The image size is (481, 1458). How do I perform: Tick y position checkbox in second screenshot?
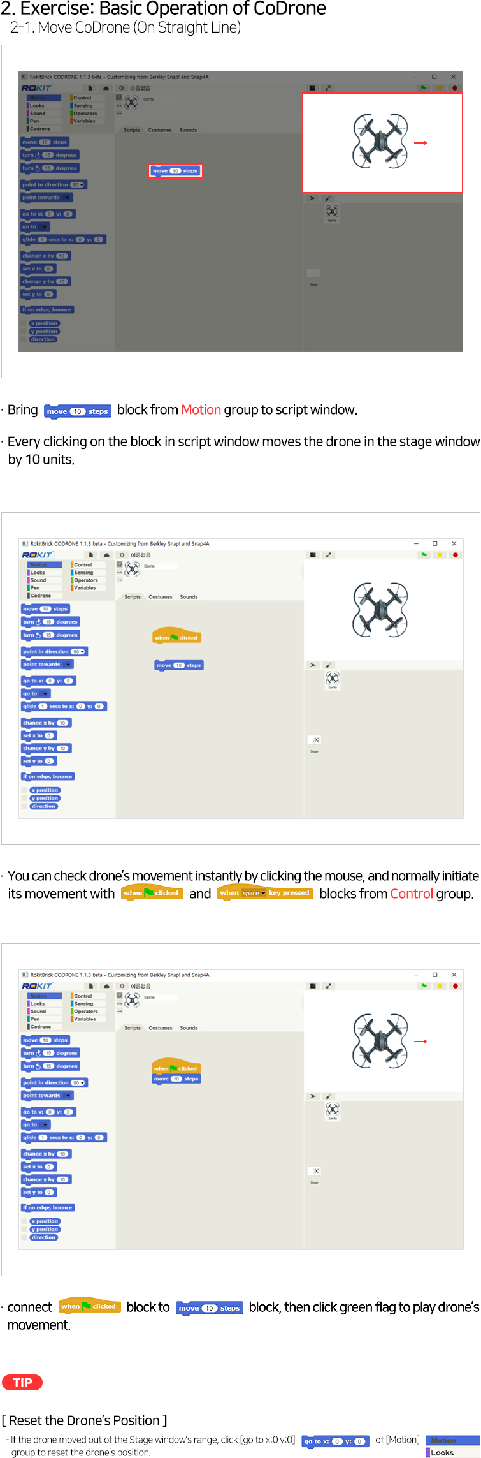(x=24, y=799)
